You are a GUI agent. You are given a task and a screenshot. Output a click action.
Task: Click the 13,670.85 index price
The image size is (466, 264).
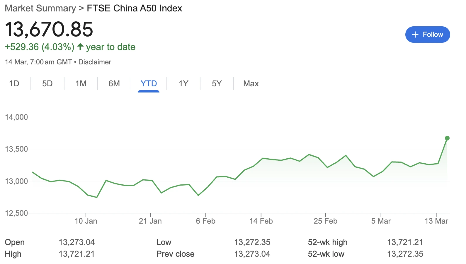(x=49, y=29)
